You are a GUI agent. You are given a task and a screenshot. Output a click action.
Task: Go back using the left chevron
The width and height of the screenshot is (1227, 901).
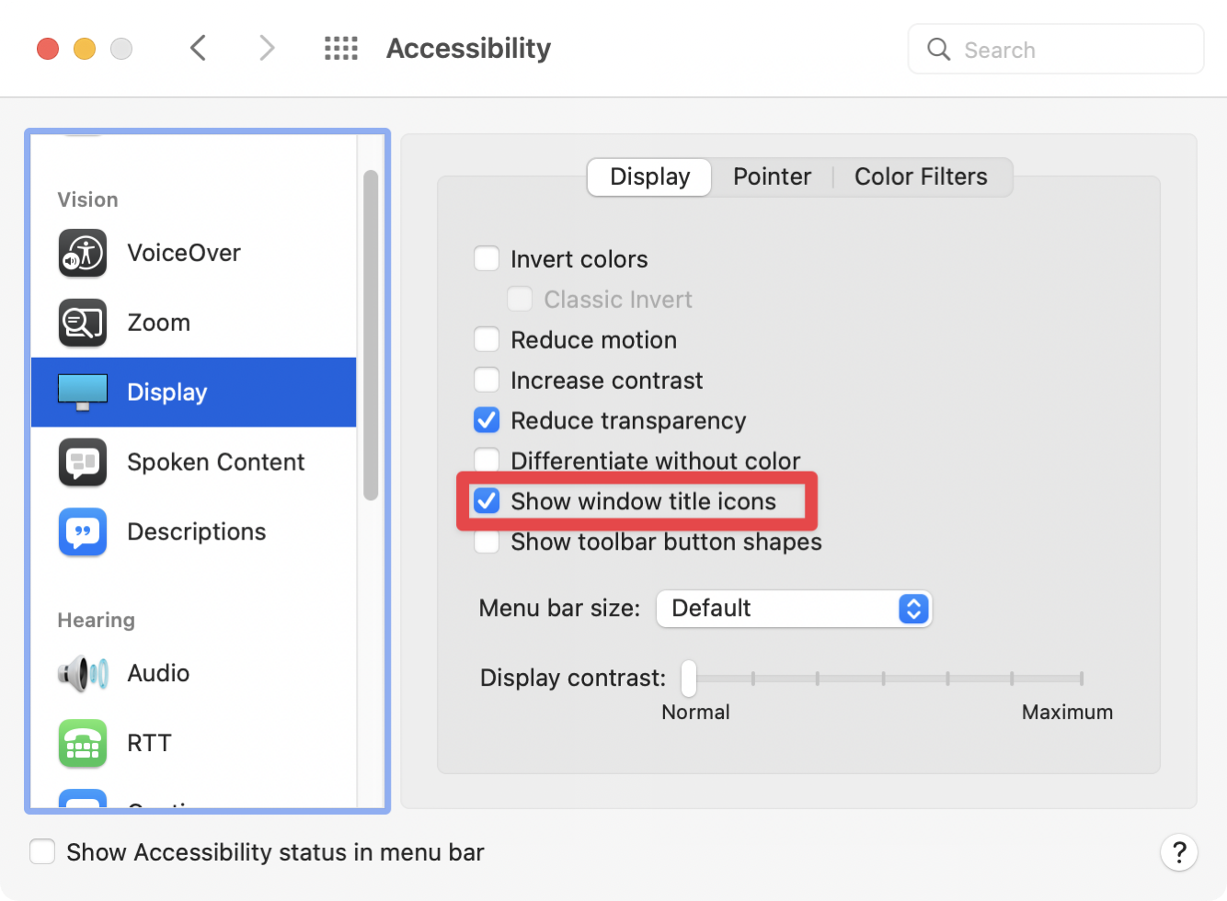[x=198, y=48]
